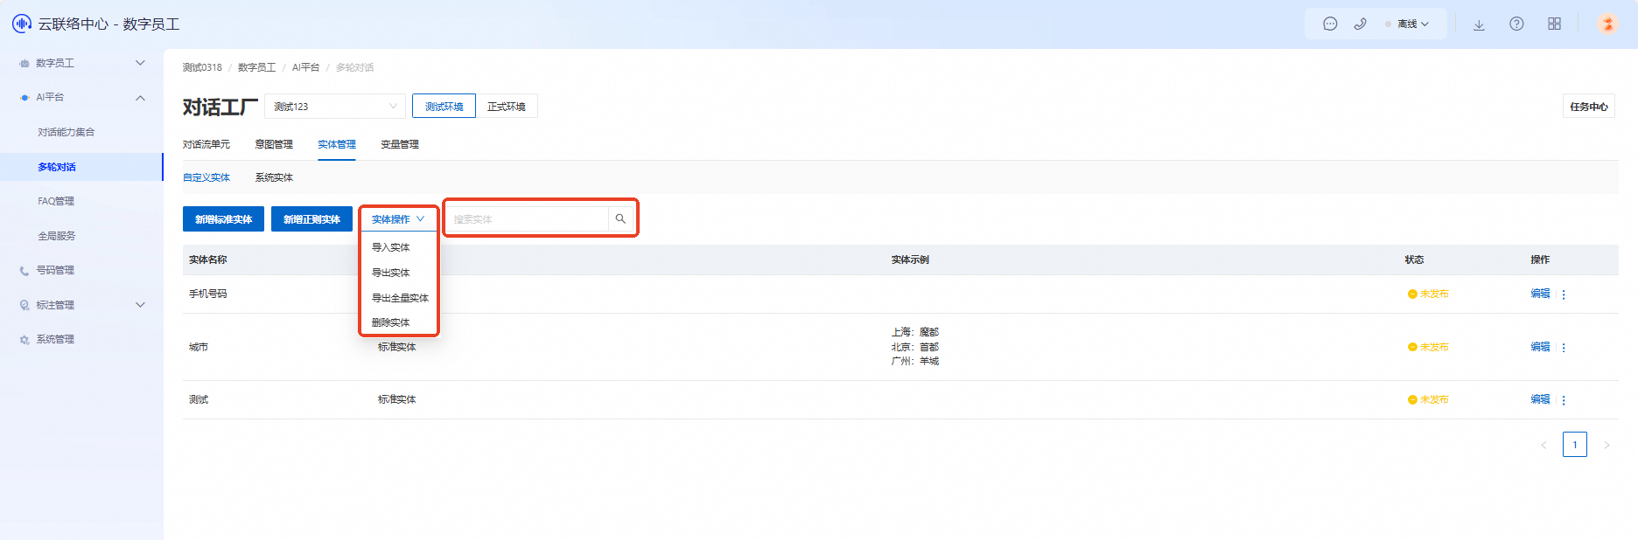Open the message chat bubble icon
1638x540 pixels.
point(1330,24)
